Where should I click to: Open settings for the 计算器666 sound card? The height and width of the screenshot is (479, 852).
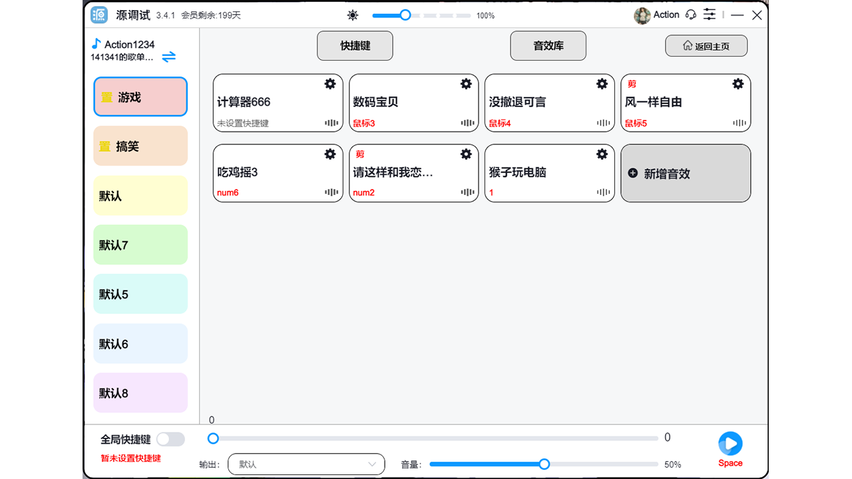click(x=330, y=84)
